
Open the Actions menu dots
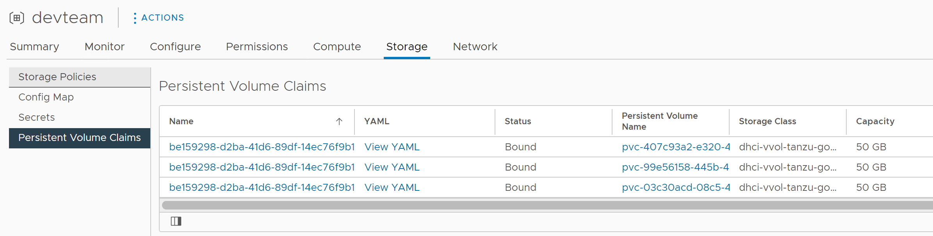135,18
